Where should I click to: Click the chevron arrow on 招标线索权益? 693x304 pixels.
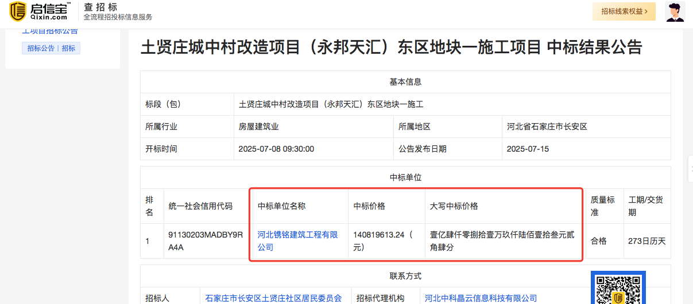[646, 11]
